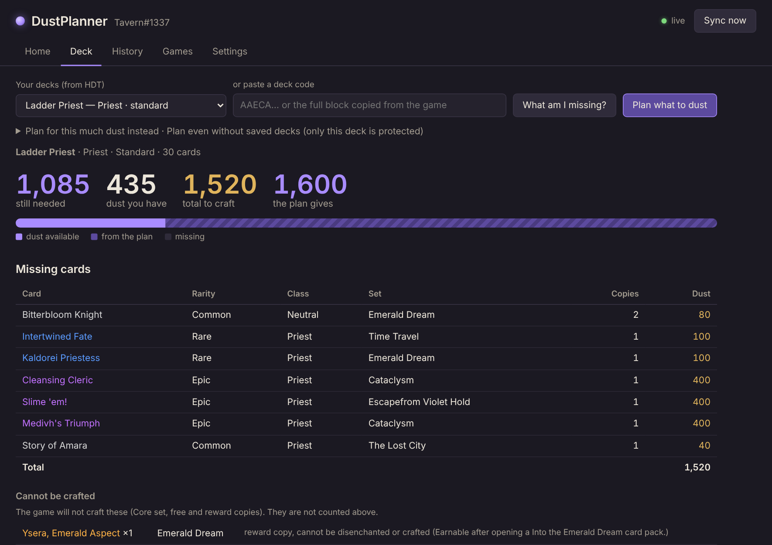772x545 pixels.
Task: Open the Intertwined Fate card link
Action: [57, 337]
